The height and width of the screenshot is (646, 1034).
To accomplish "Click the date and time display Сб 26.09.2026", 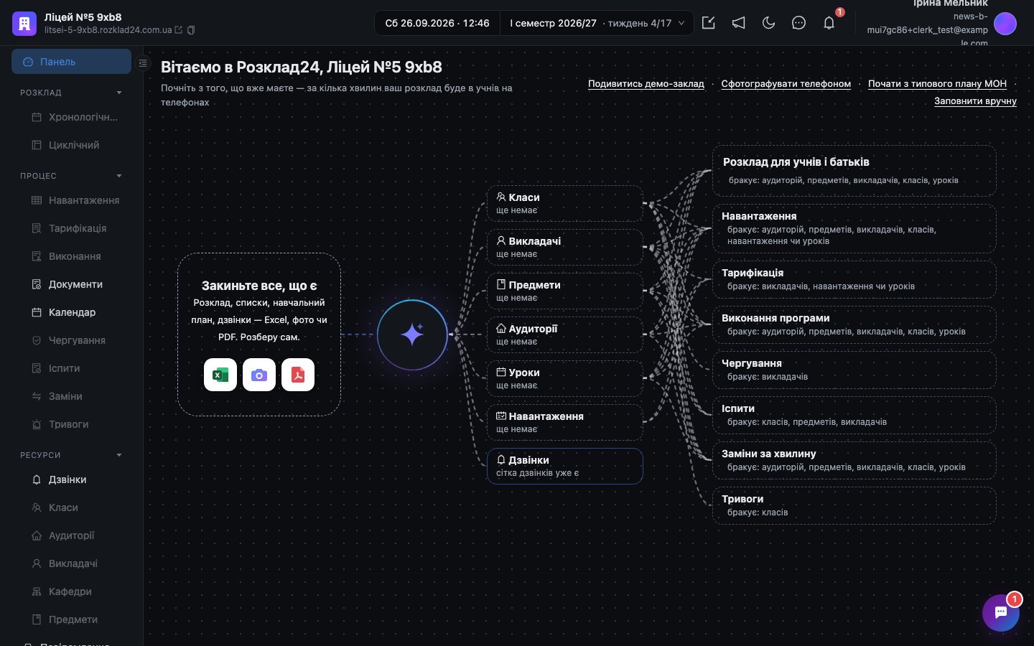I will (437, 23).
